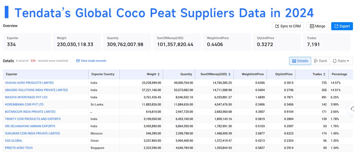Click the Merge button
This screenshot has width=355, height=154.
click(317, 26)
